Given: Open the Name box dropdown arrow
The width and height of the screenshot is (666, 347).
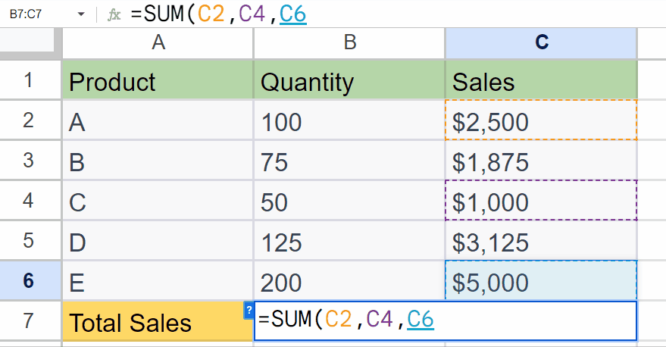Looking at the screenshot, I should click(x=81, y=14).
